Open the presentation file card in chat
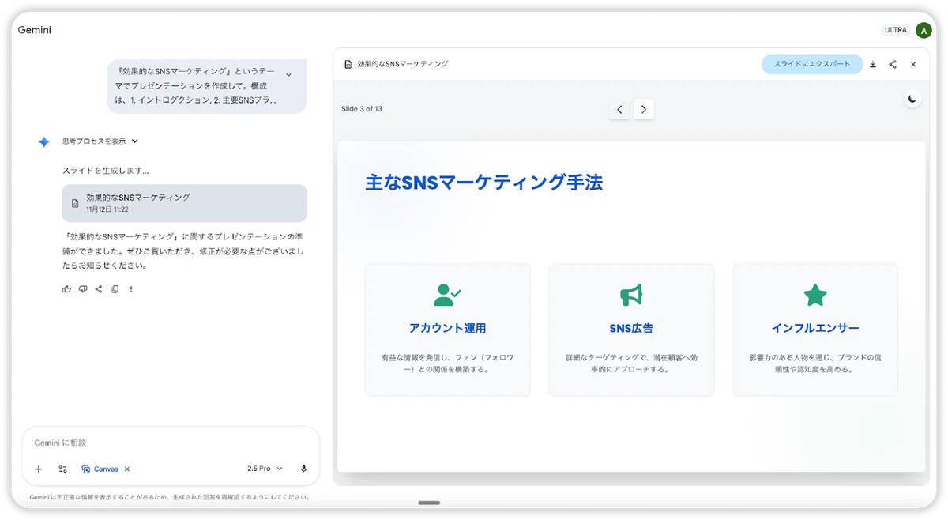The image size is (948, 520). 184,203
